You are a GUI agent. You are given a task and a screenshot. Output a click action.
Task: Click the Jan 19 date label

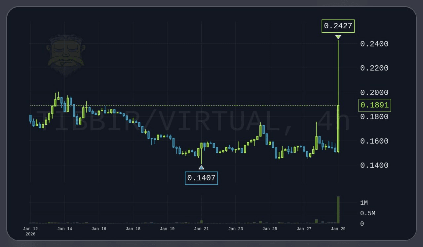click(167, 229)
